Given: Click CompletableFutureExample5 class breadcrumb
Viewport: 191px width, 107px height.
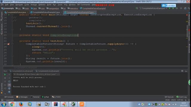Looking at the screenshot, I should tap(93, 8).
